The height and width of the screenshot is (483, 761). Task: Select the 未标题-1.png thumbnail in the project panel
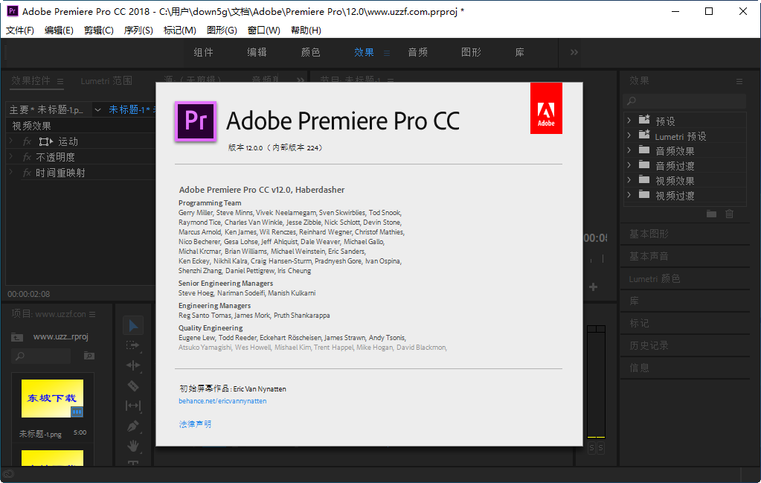point(52,400)
